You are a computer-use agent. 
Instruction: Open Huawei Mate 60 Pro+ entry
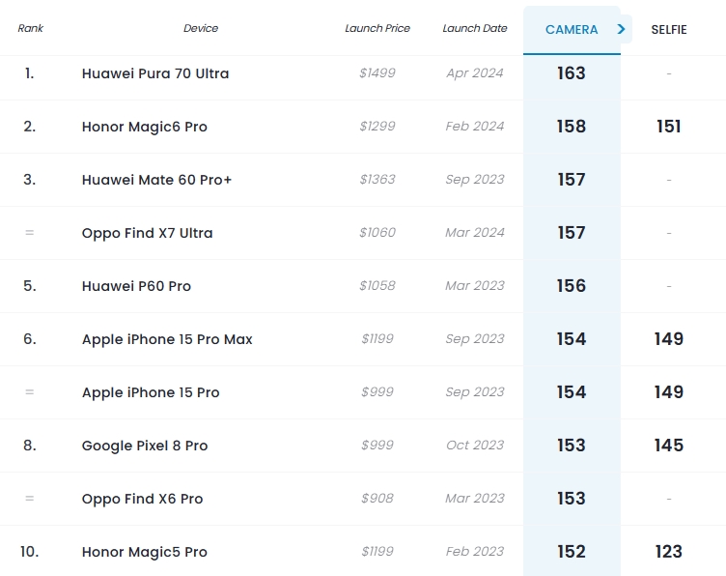[156, 180]
